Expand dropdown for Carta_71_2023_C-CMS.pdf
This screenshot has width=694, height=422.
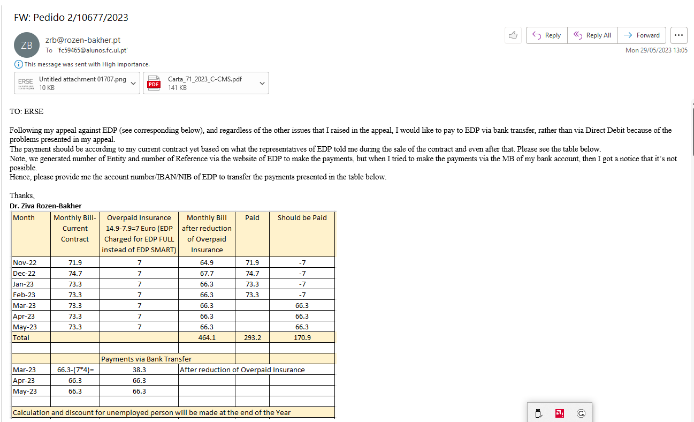pyautogui.click(x=262, y=83)
